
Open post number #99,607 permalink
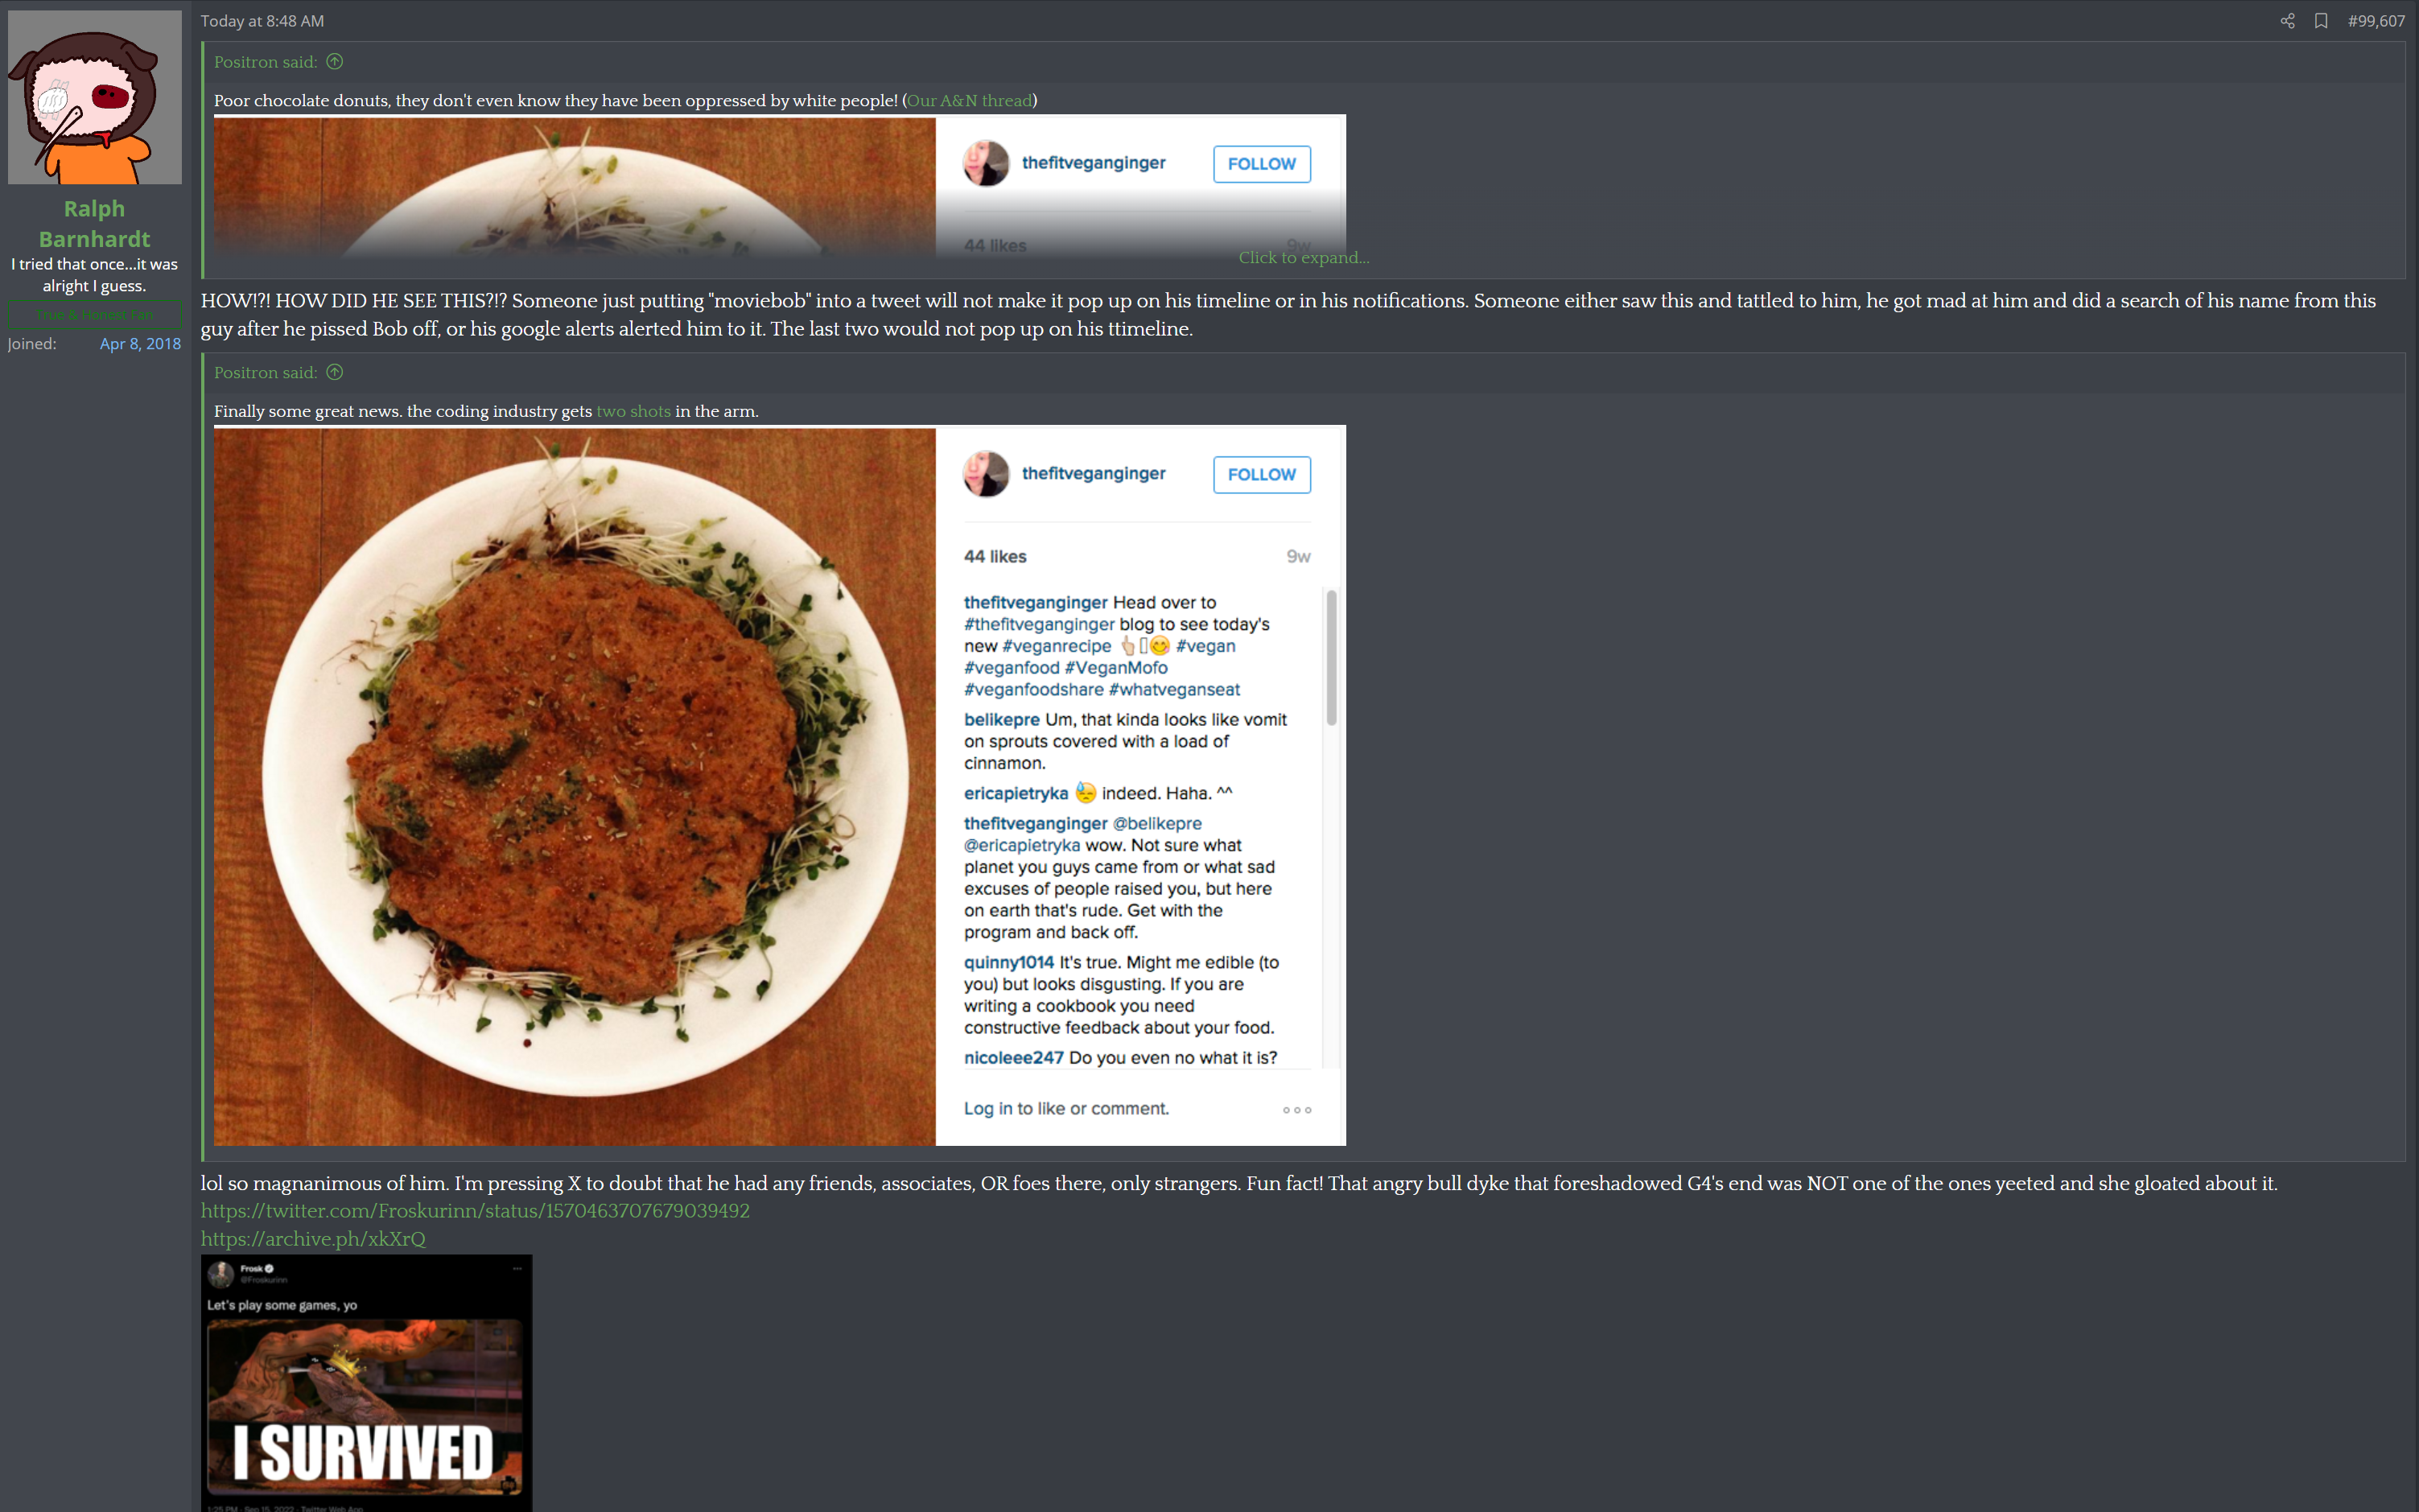pos(2376,21)
